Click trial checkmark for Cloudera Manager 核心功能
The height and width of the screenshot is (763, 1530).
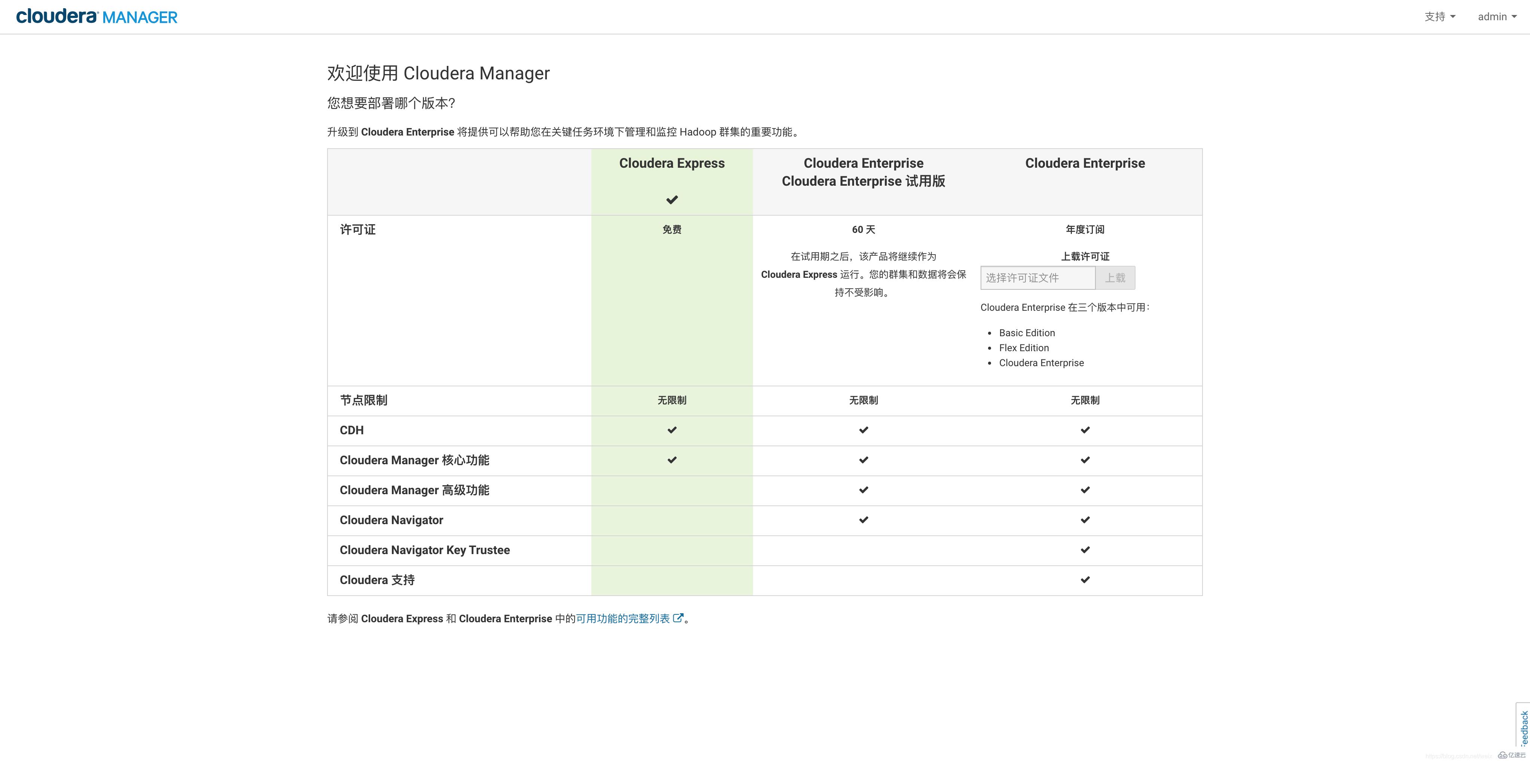(x=863, y=460)
